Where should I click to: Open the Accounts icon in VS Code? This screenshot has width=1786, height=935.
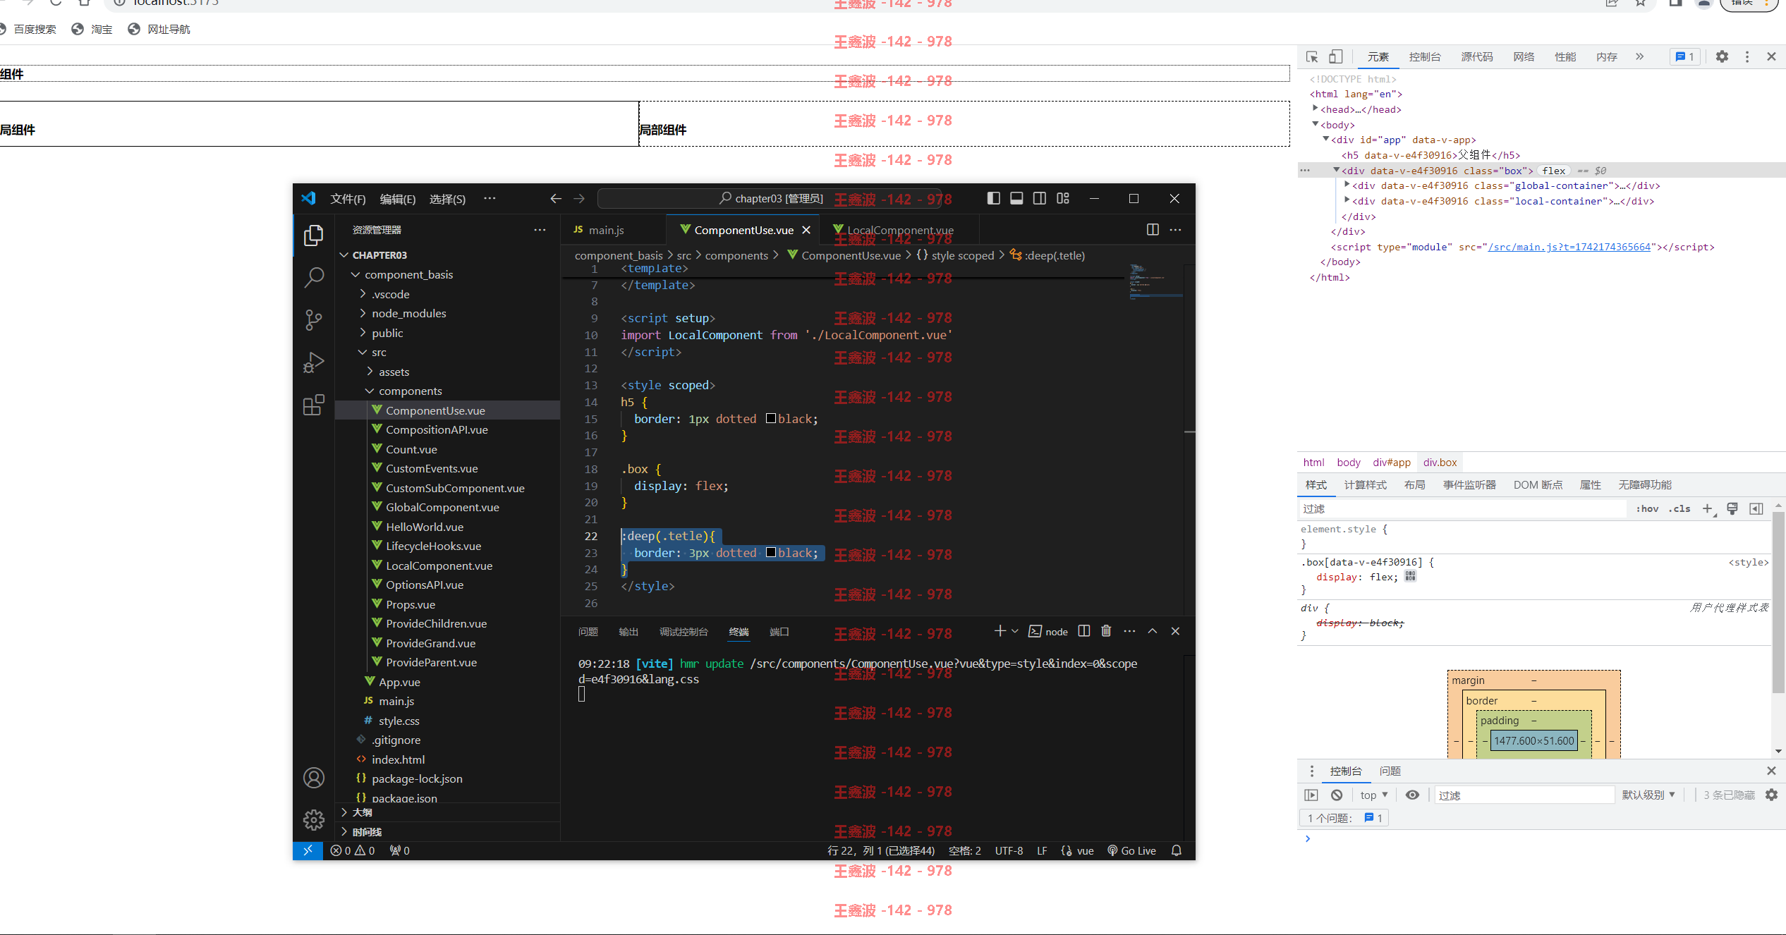tap(313, 778)
